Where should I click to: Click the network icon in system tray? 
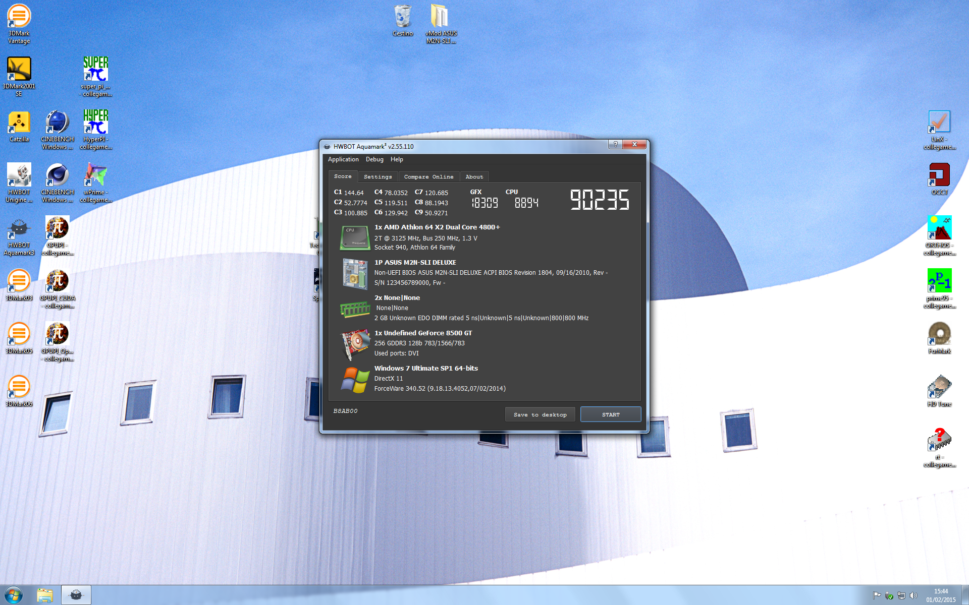(901, 595)
